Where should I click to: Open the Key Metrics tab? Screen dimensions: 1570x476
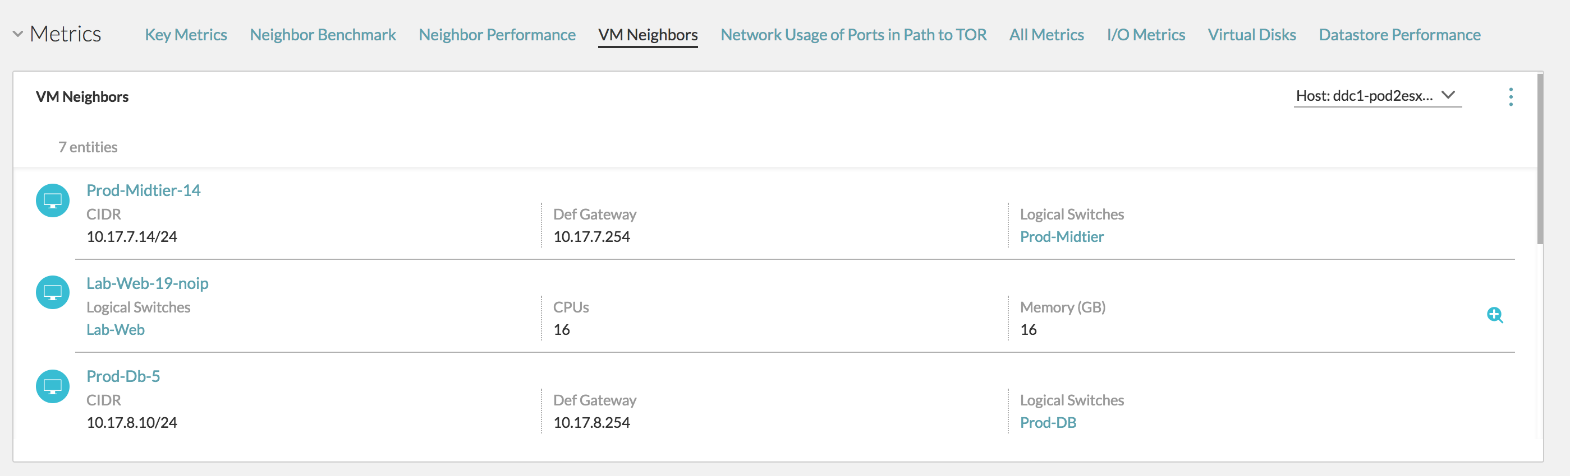coord(186,35)
